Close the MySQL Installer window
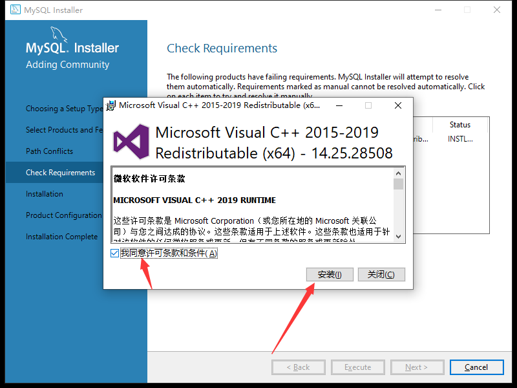Screen dimensions: 517x388 click(x=497, y=10)
